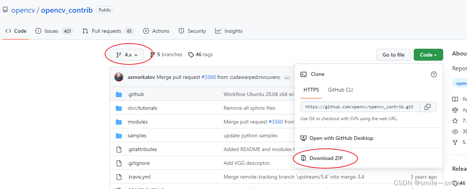This screenshot has width=467, height=189.
Task: Click the Issues count badge 421
Action: pyautogui.click(x=67, y=31)
